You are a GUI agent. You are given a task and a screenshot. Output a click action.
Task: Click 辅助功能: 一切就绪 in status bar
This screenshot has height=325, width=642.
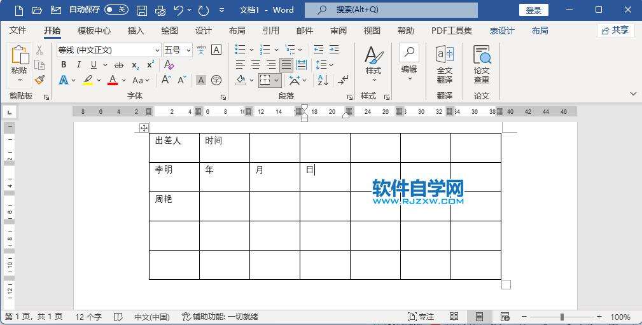(x=220, y=317)
